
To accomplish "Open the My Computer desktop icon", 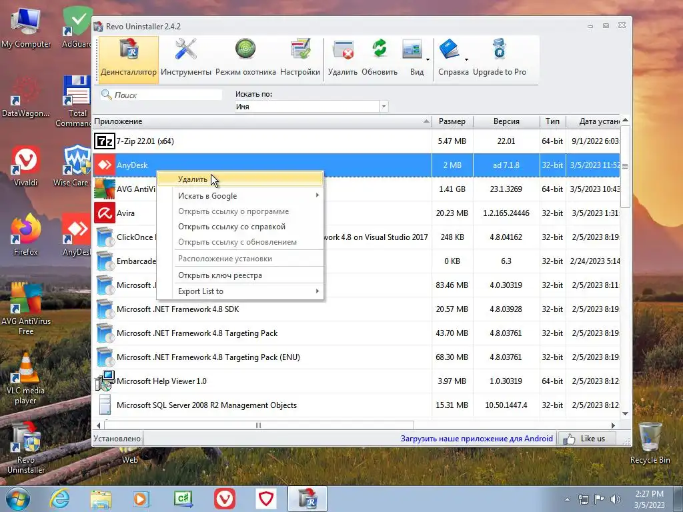I will tap(26, 28).
